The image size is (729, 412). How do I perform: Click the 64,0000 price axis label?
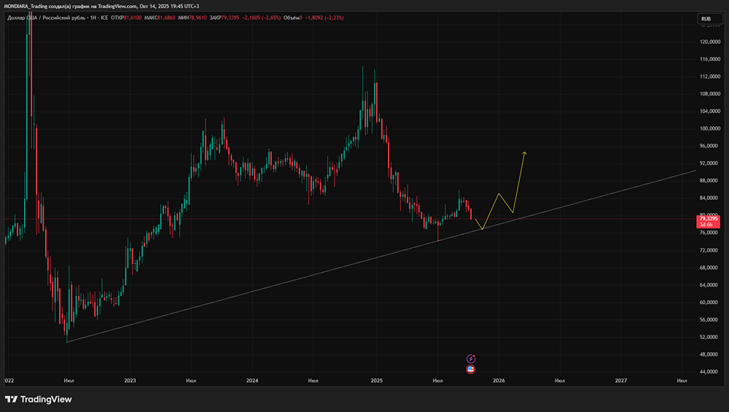[710, 285]
